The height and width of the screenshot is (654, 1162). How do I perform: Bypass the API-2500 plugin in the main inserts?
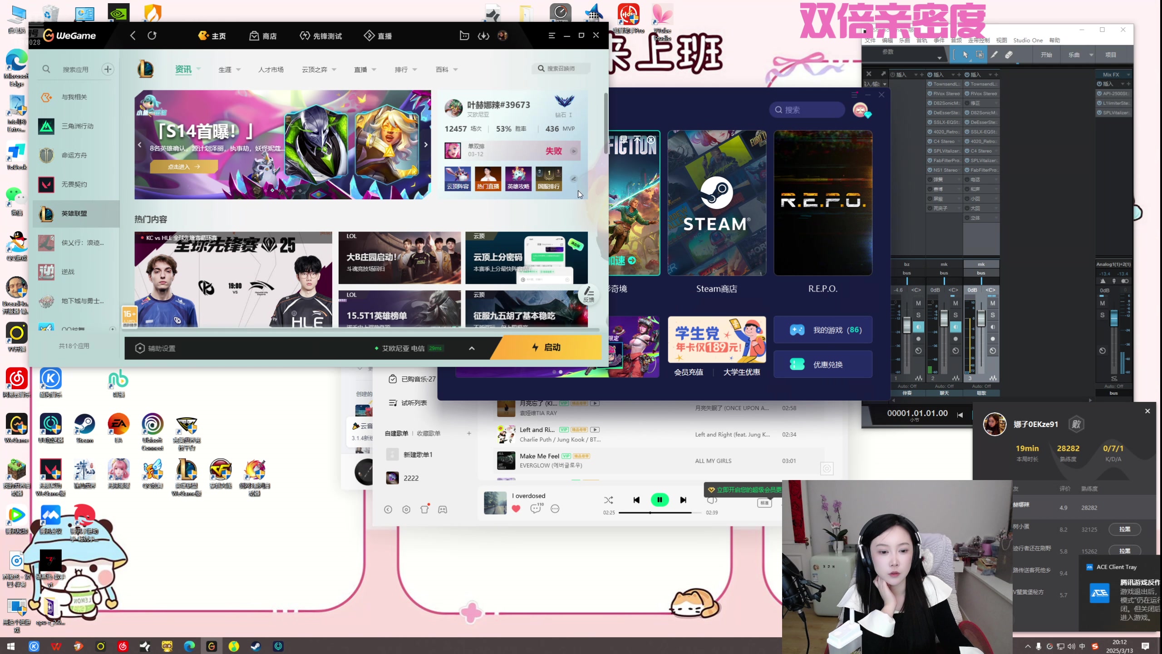click(x=1100, y=94)
